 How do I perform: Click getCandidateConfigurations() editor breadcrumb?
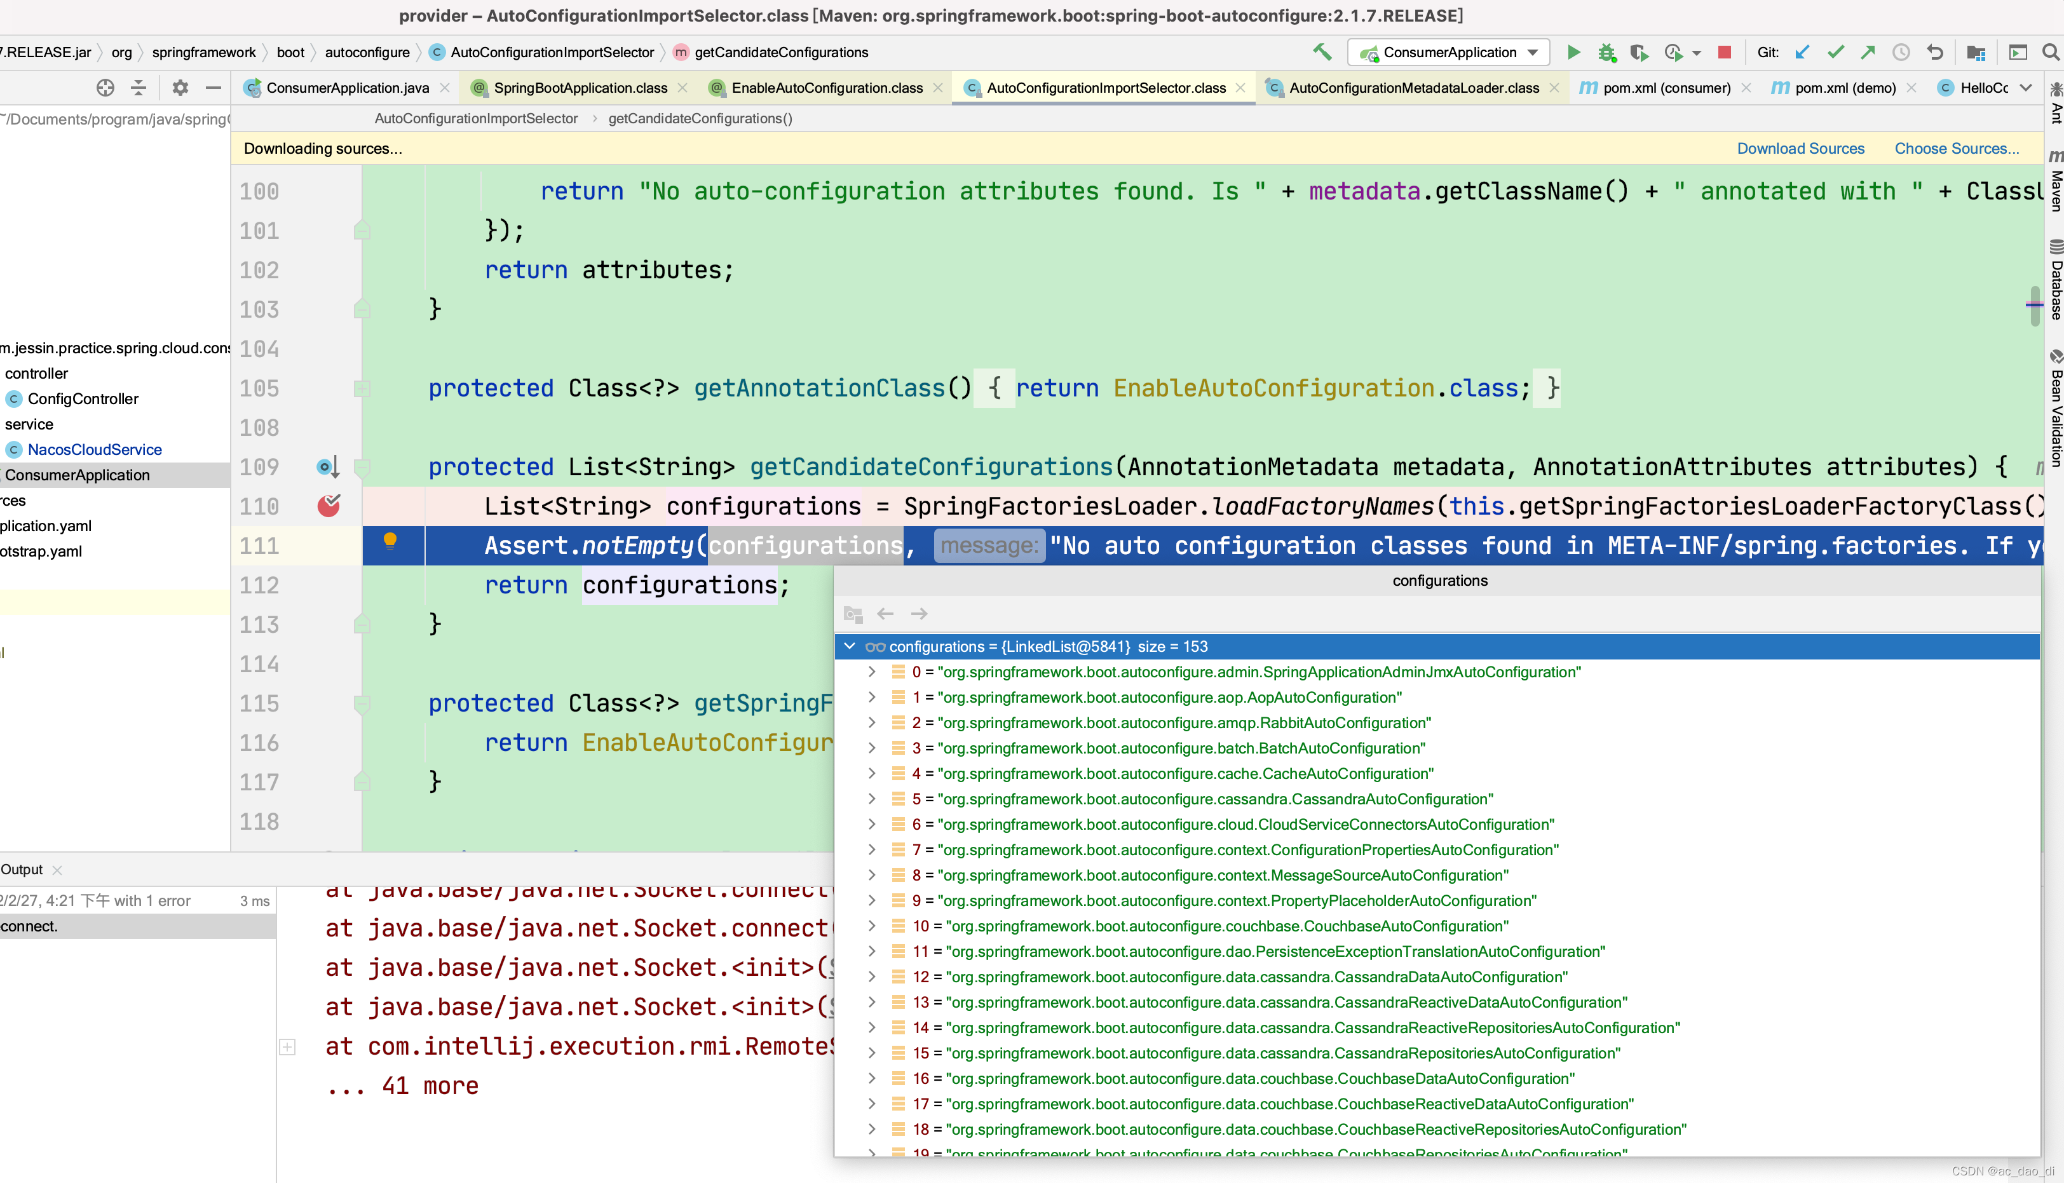tap(700, 119)
